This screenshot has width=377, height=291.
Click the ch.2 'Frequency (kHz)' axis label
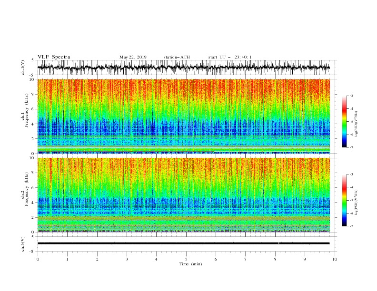pyautogui.click(x=27, y=189)
